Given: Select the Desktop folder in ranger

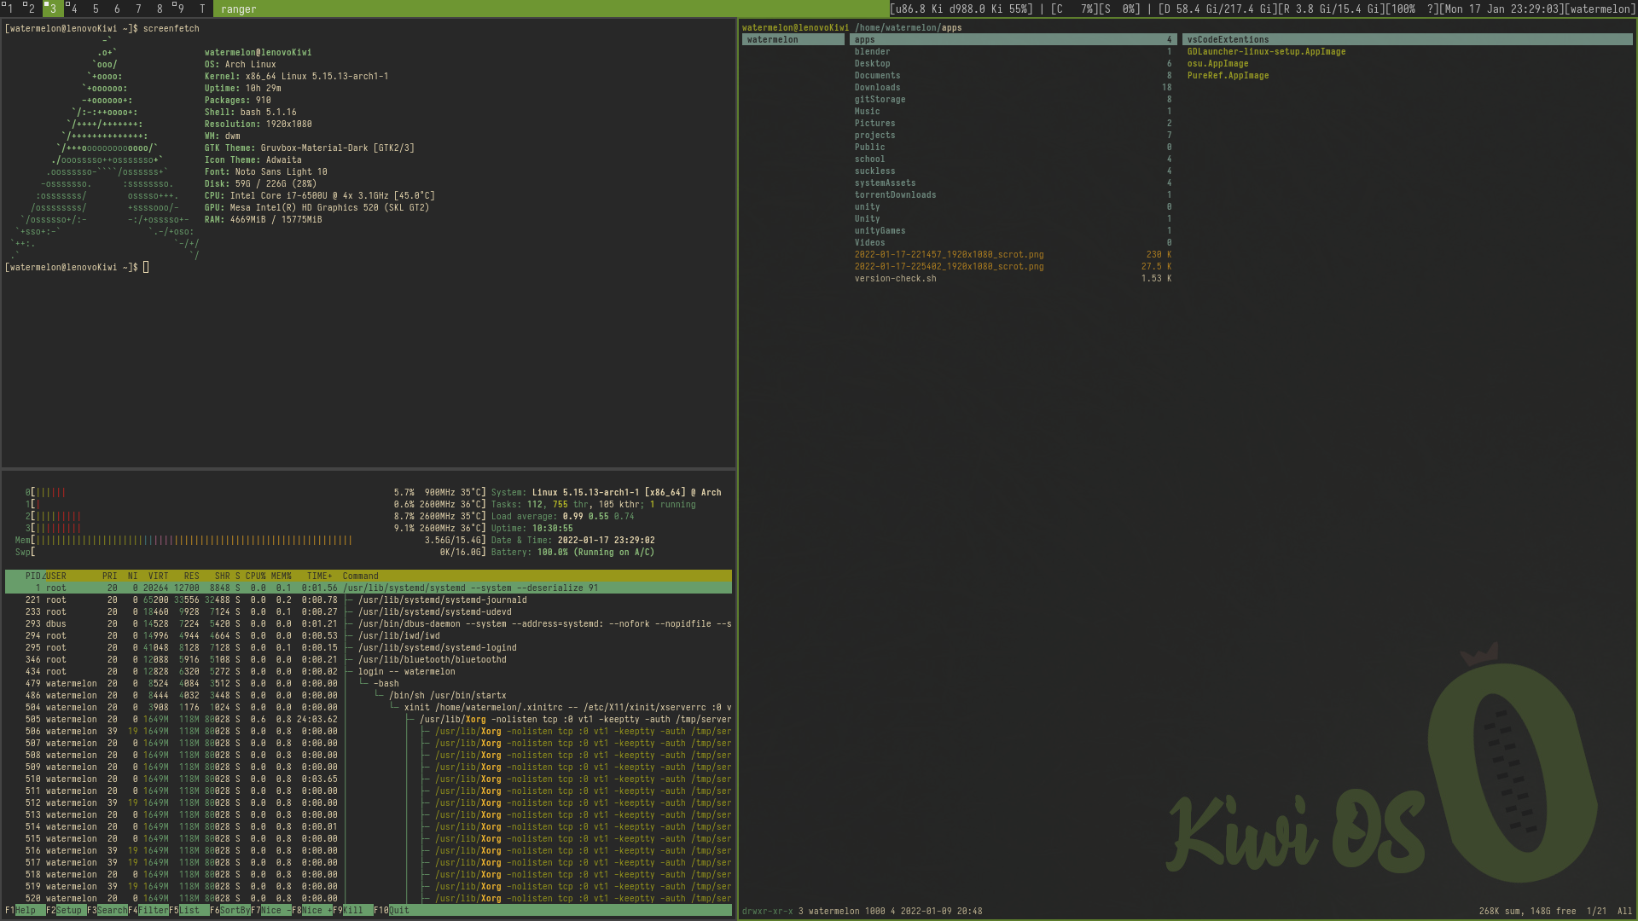Looking at the screenshot, I should pos(1013,64).
